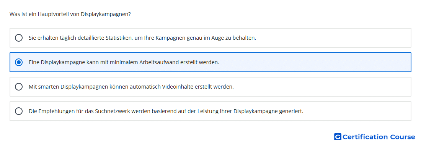Select the radio button for daily detailed statistics
Image resolution: width=421 pixels, height=144 pixels.
click(x=19, y=38)
